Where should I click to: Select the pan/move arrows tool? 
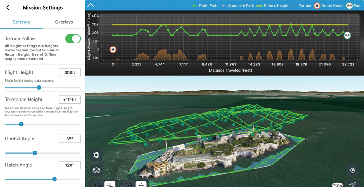click(x=141, y=184)
